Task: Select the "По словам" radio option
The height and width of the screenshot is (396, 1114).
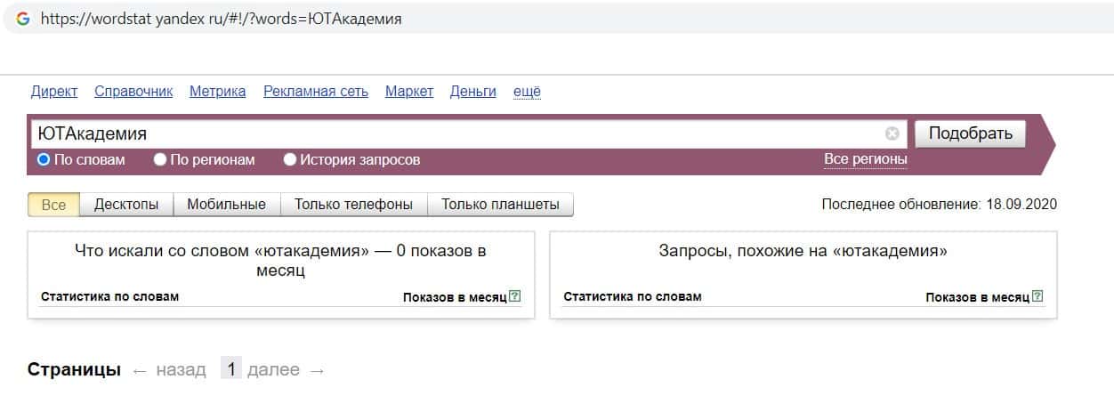Action: tap(43, 160)
